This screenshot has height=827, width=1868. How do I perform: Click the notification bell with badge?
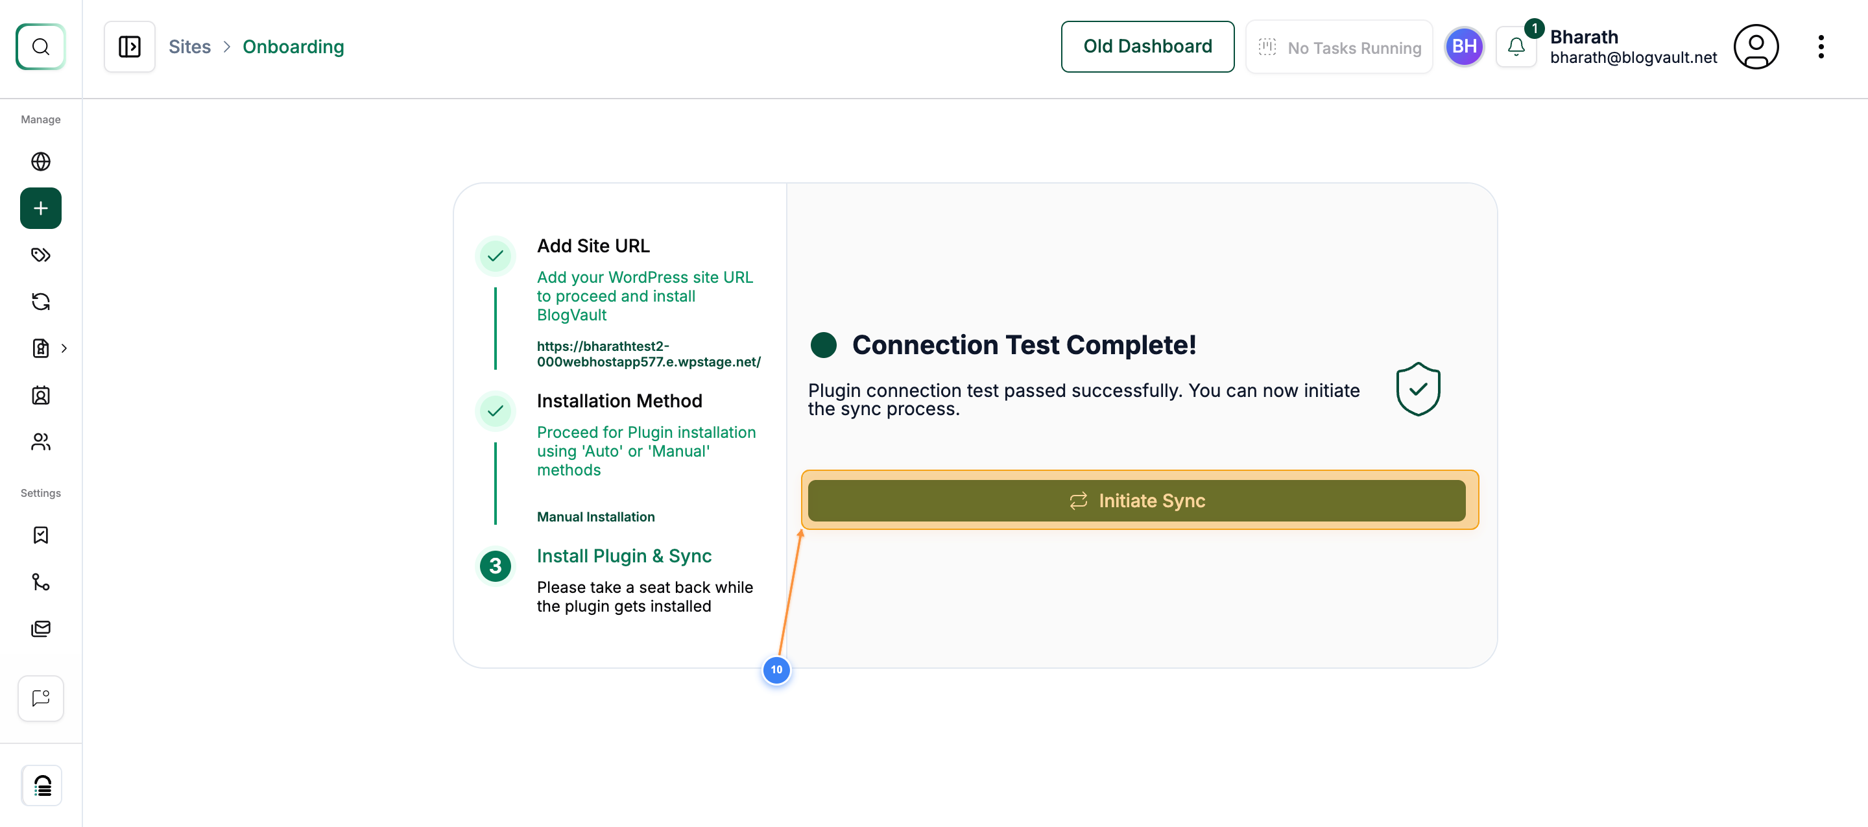click(1517, 47)
